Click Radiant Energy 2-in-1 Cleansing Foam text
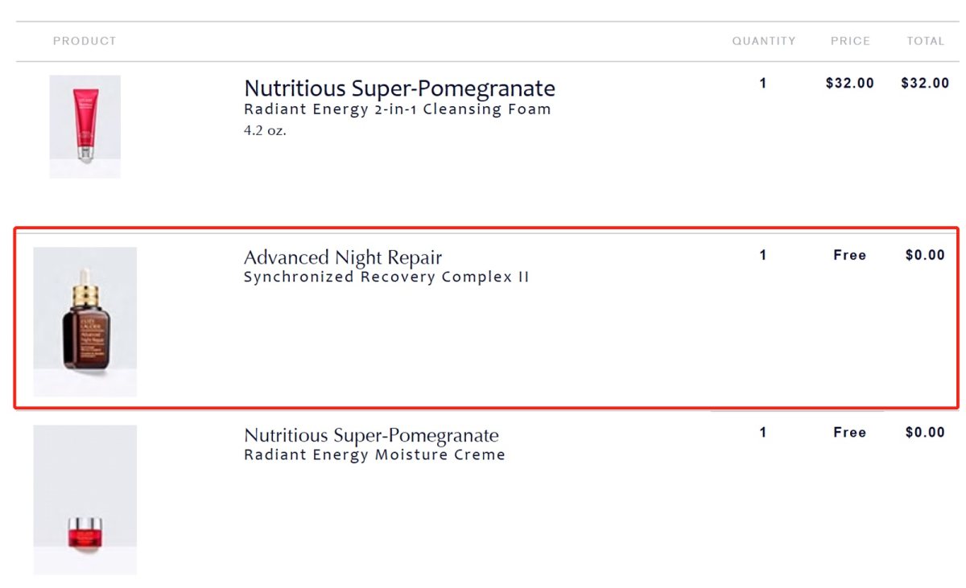The height and width of the screenshot is (588, 966). (398, 109)
